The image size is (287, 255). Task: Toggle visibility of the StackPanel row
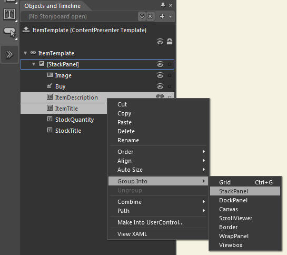pos(160,64)
